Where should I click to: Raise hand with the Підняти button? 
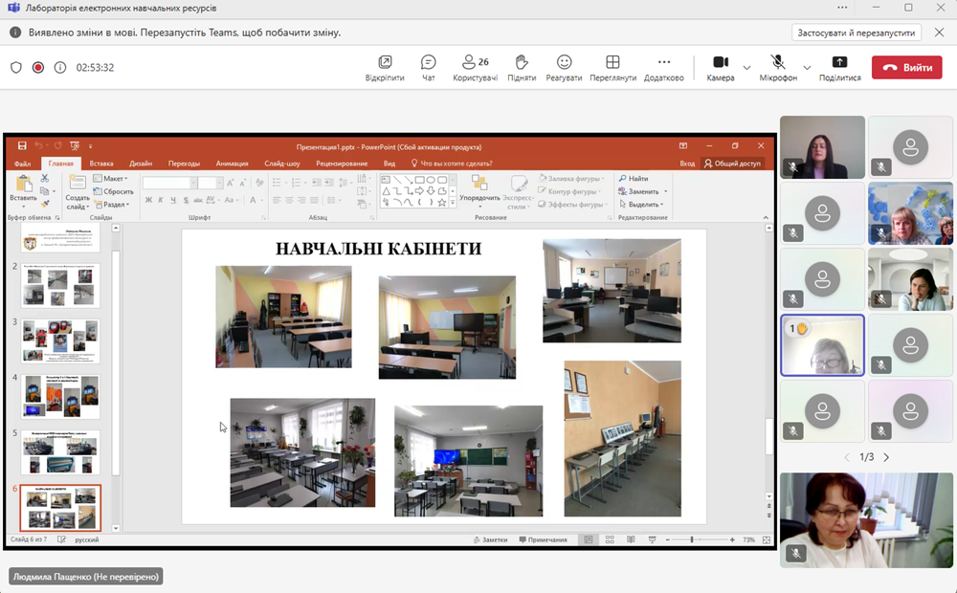point(522,67)
